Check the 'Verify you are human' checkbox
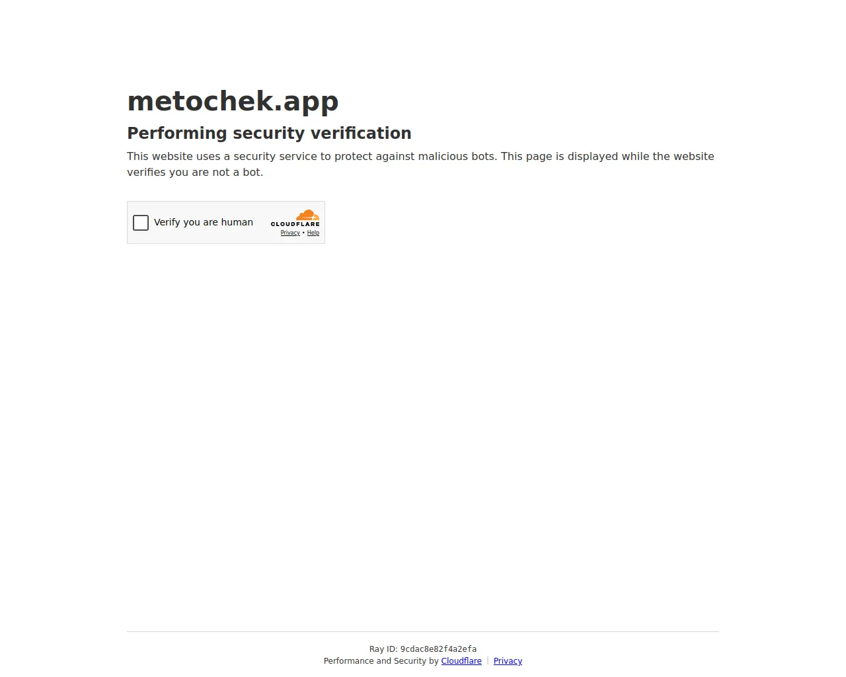 click(x=141, y=223)
